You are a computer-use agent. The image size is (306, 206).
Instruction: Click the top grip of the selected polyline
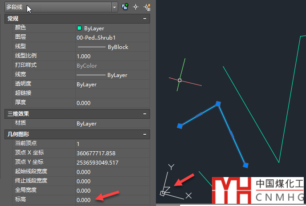click(x=218, y=104)
